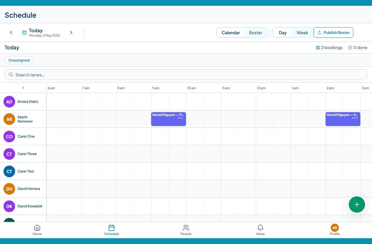Image resolution: width=372 pixels, height=244 pixels.
Task: Open the People tab
Action: [186, 230]
